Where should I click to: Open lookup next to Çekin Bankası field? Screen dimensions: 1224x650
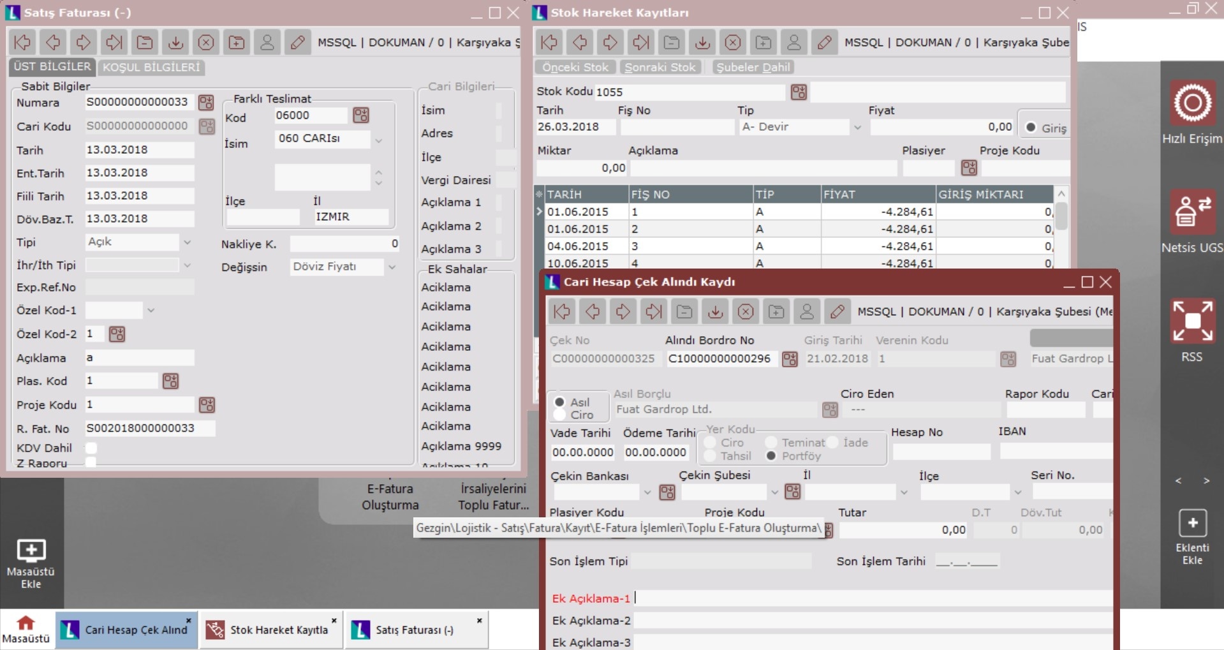coord(667,492)
